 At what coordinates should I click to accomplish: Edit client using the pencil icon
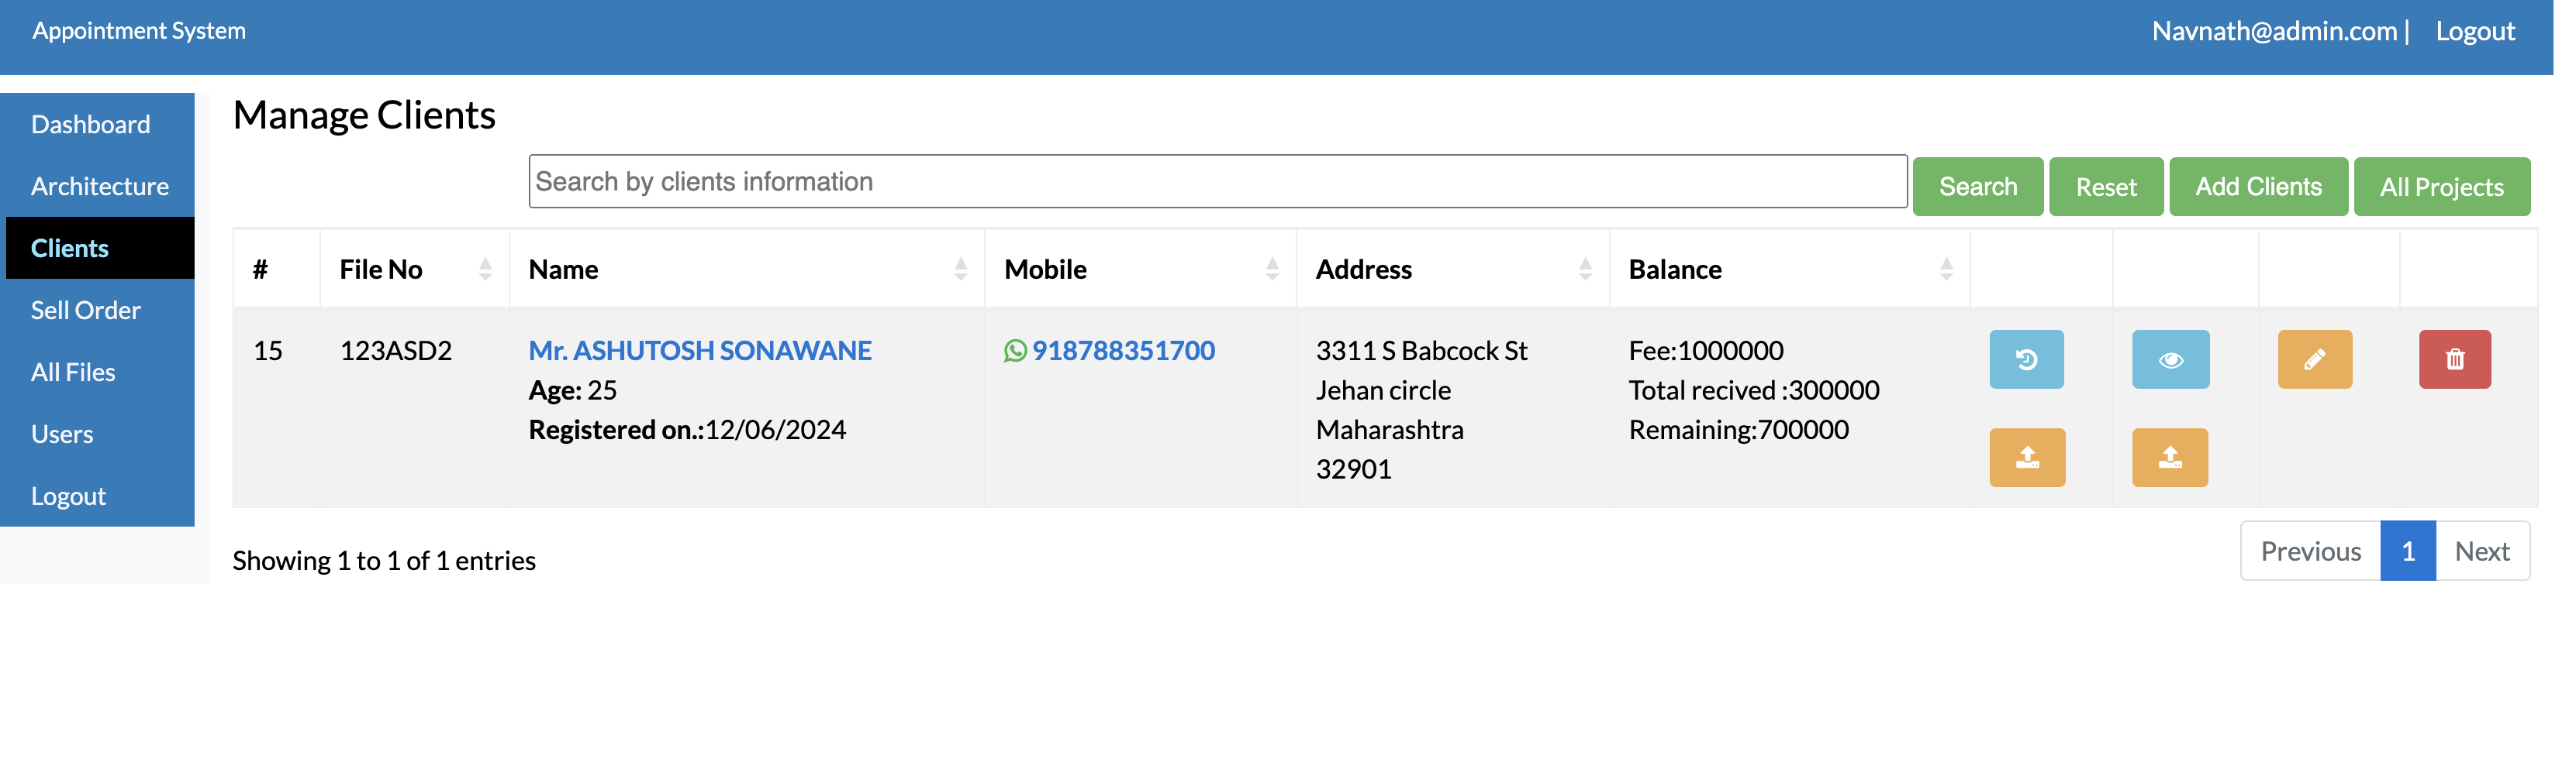point(2314,359)
